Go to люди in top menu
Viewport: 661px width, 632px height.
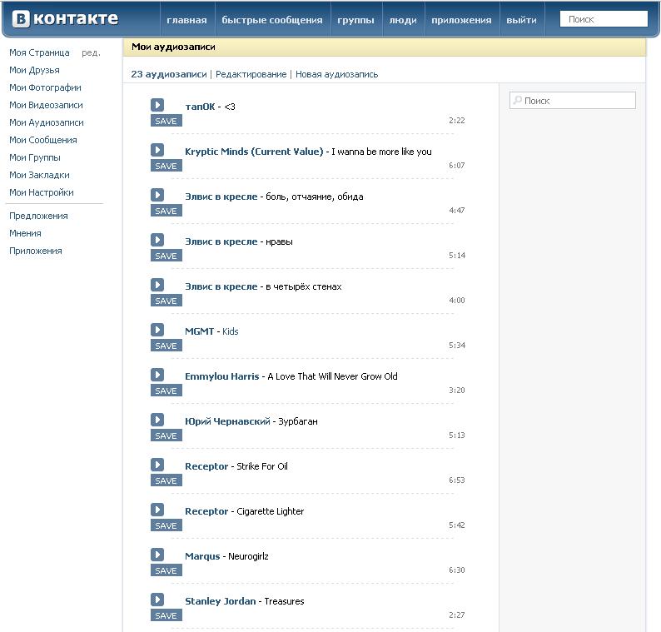point(403,20)
